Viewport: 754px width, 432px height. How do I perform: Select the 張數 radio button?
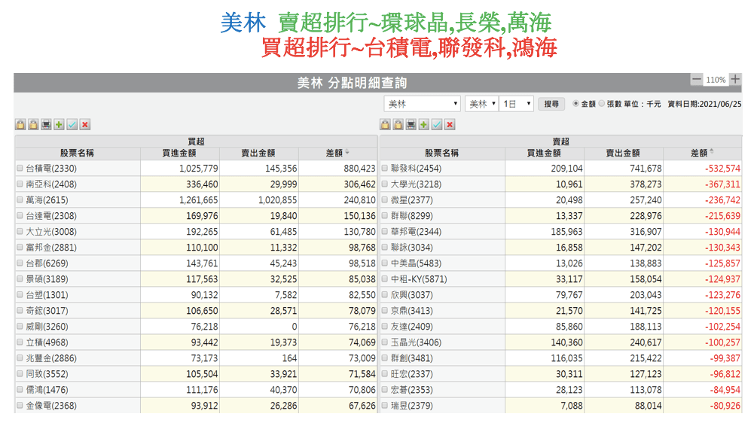602,104
